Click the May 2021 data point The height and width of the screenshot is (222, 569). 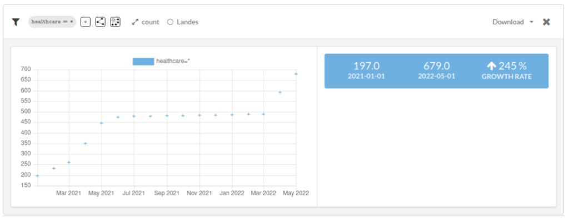(x=101, y=123)
